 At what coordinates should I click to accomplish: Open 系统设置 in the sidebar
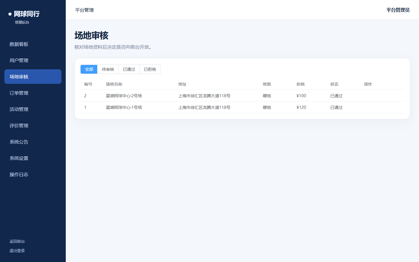33,158
